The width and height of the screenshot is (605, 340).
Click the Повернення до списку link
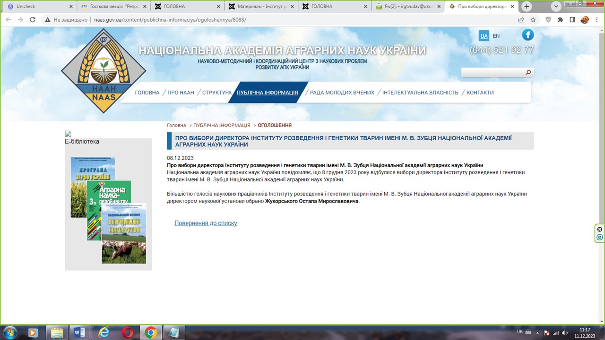pyautogui.click(x=206, y=223)
